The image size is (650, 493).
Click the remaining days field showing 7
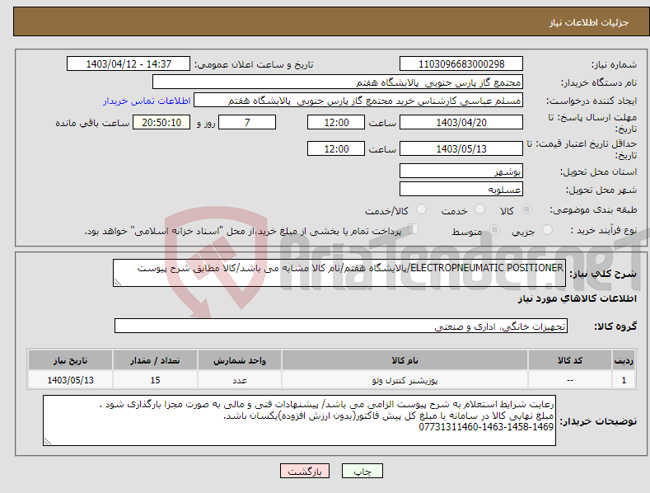point(247,122)
